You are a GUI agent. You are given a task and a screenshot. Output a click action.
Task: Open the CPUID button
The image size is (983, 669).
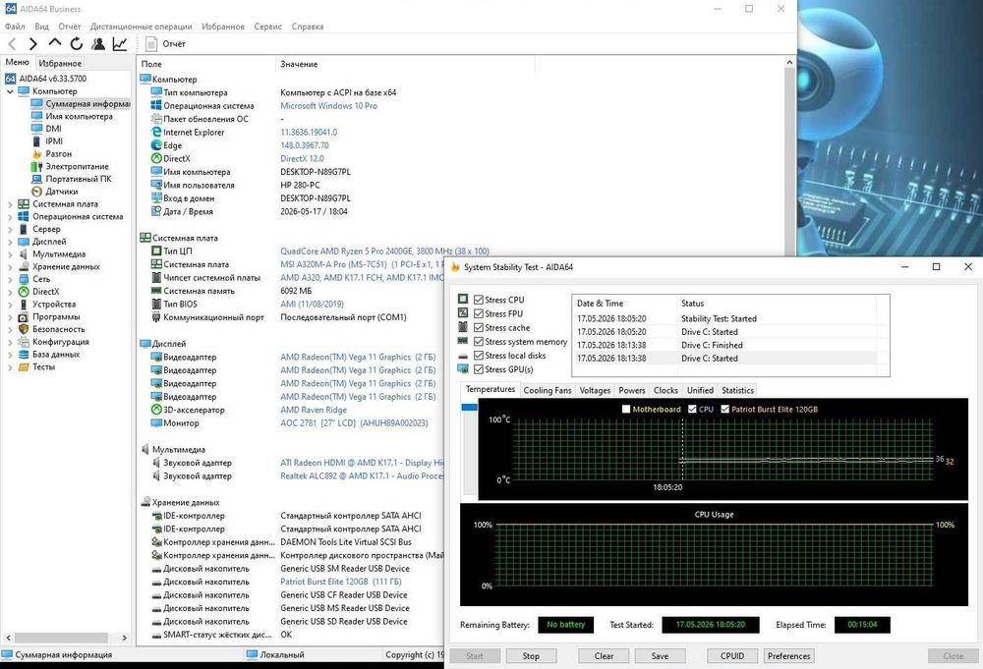[732, 656]
